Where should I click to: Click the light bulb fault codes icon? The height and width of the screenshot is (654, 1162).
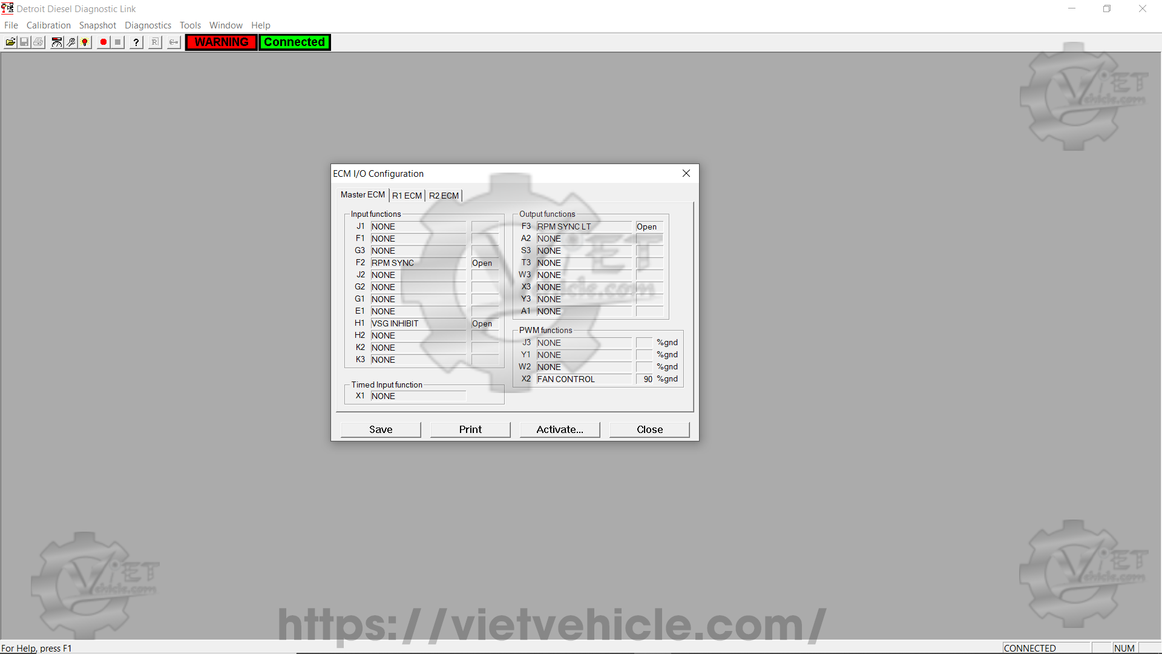[x=85, y=42]
